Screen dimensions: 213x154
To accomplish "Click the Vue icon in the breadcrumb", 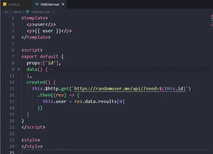I will [28, 12].
